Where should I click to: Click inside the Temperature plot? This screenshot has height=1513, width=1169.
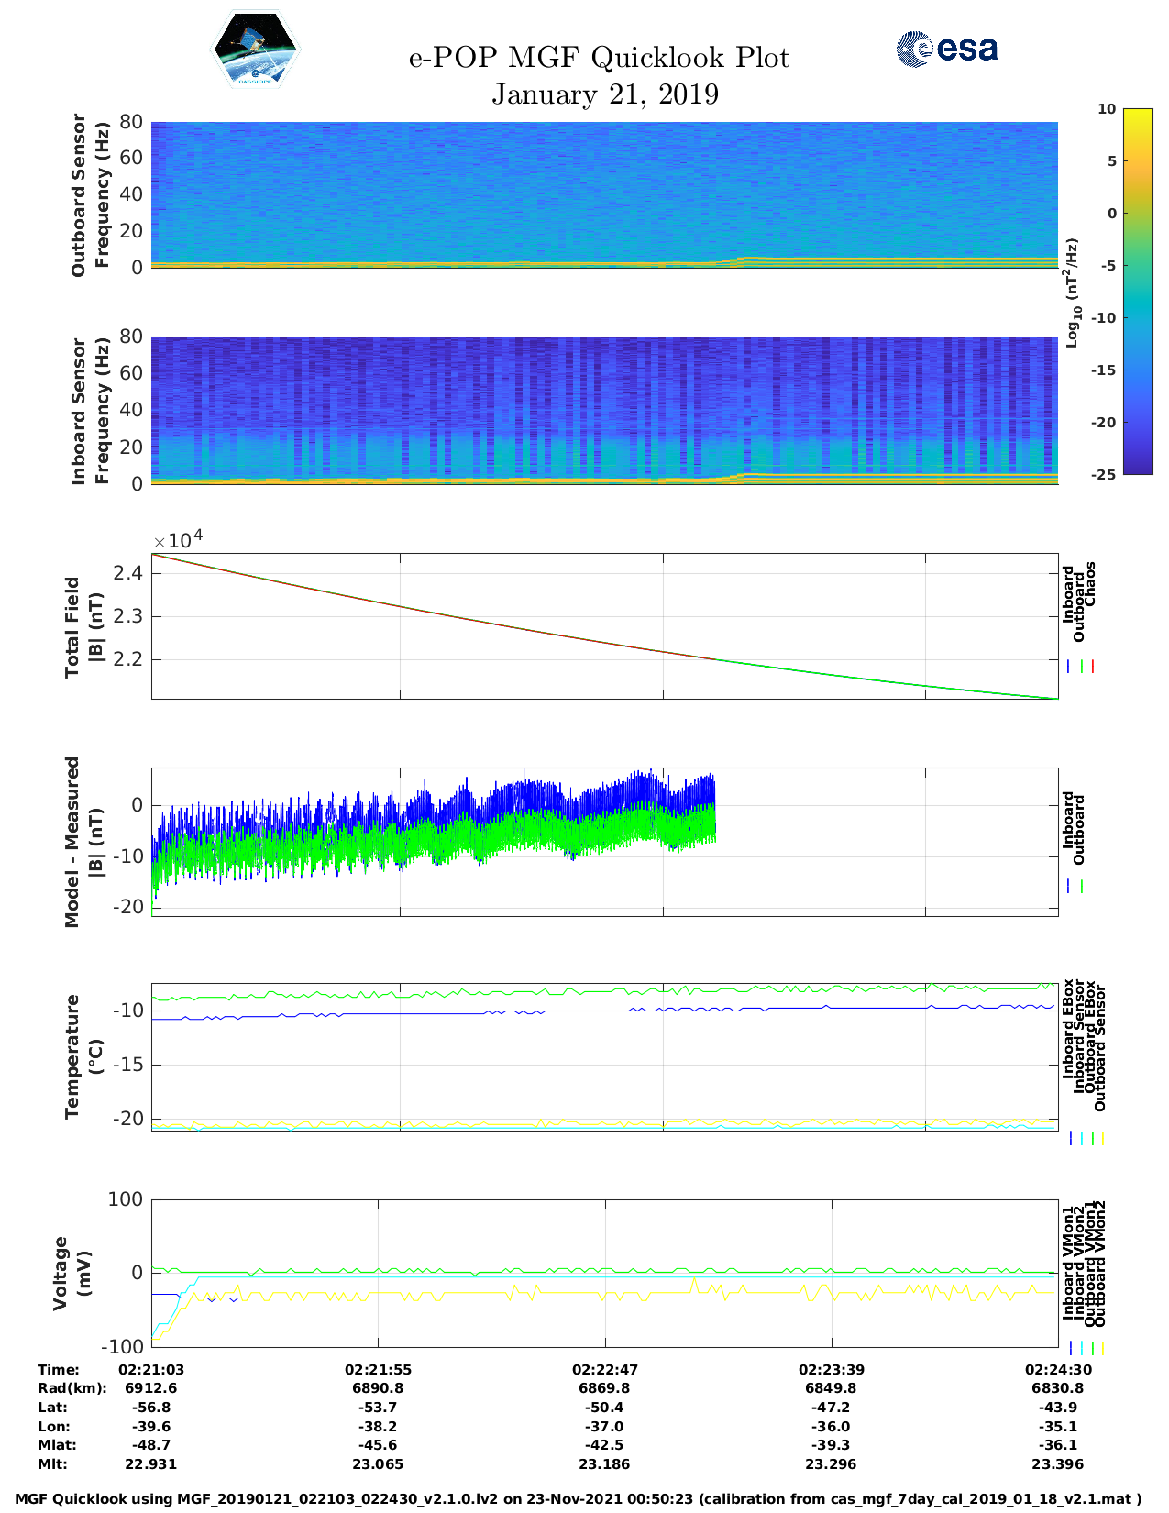click(604, 1056)
